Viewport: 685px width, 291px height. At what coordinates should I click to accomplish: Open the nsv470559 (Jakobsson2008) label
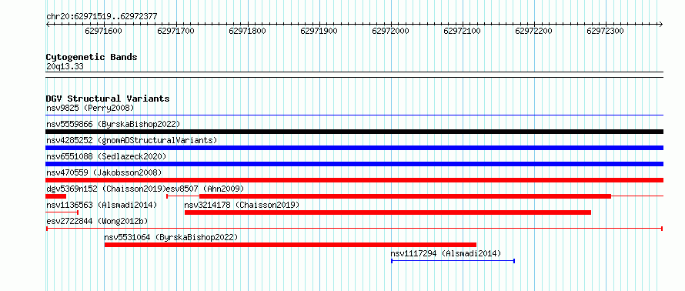point(104,172)
